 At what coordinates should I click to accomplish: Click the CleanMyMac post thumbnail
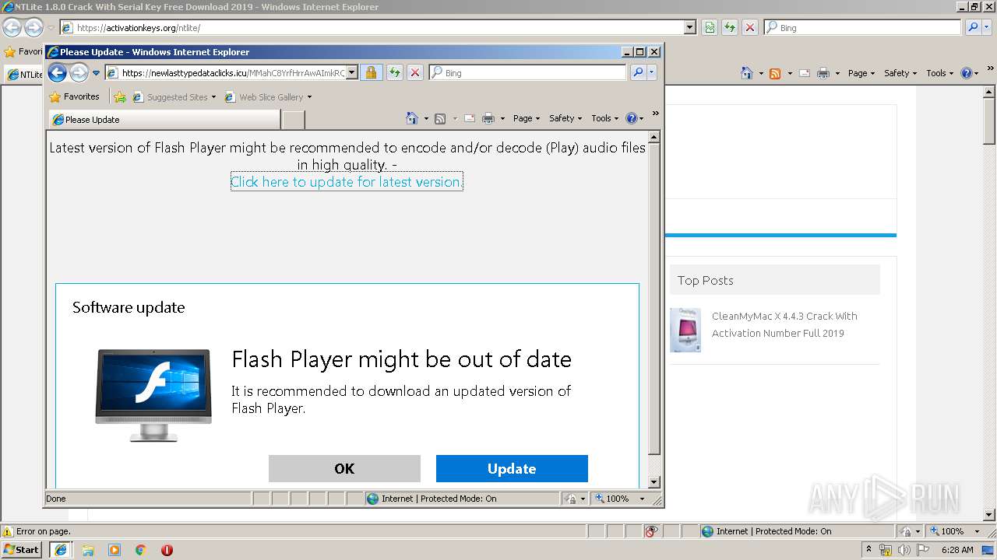[685, 330]
